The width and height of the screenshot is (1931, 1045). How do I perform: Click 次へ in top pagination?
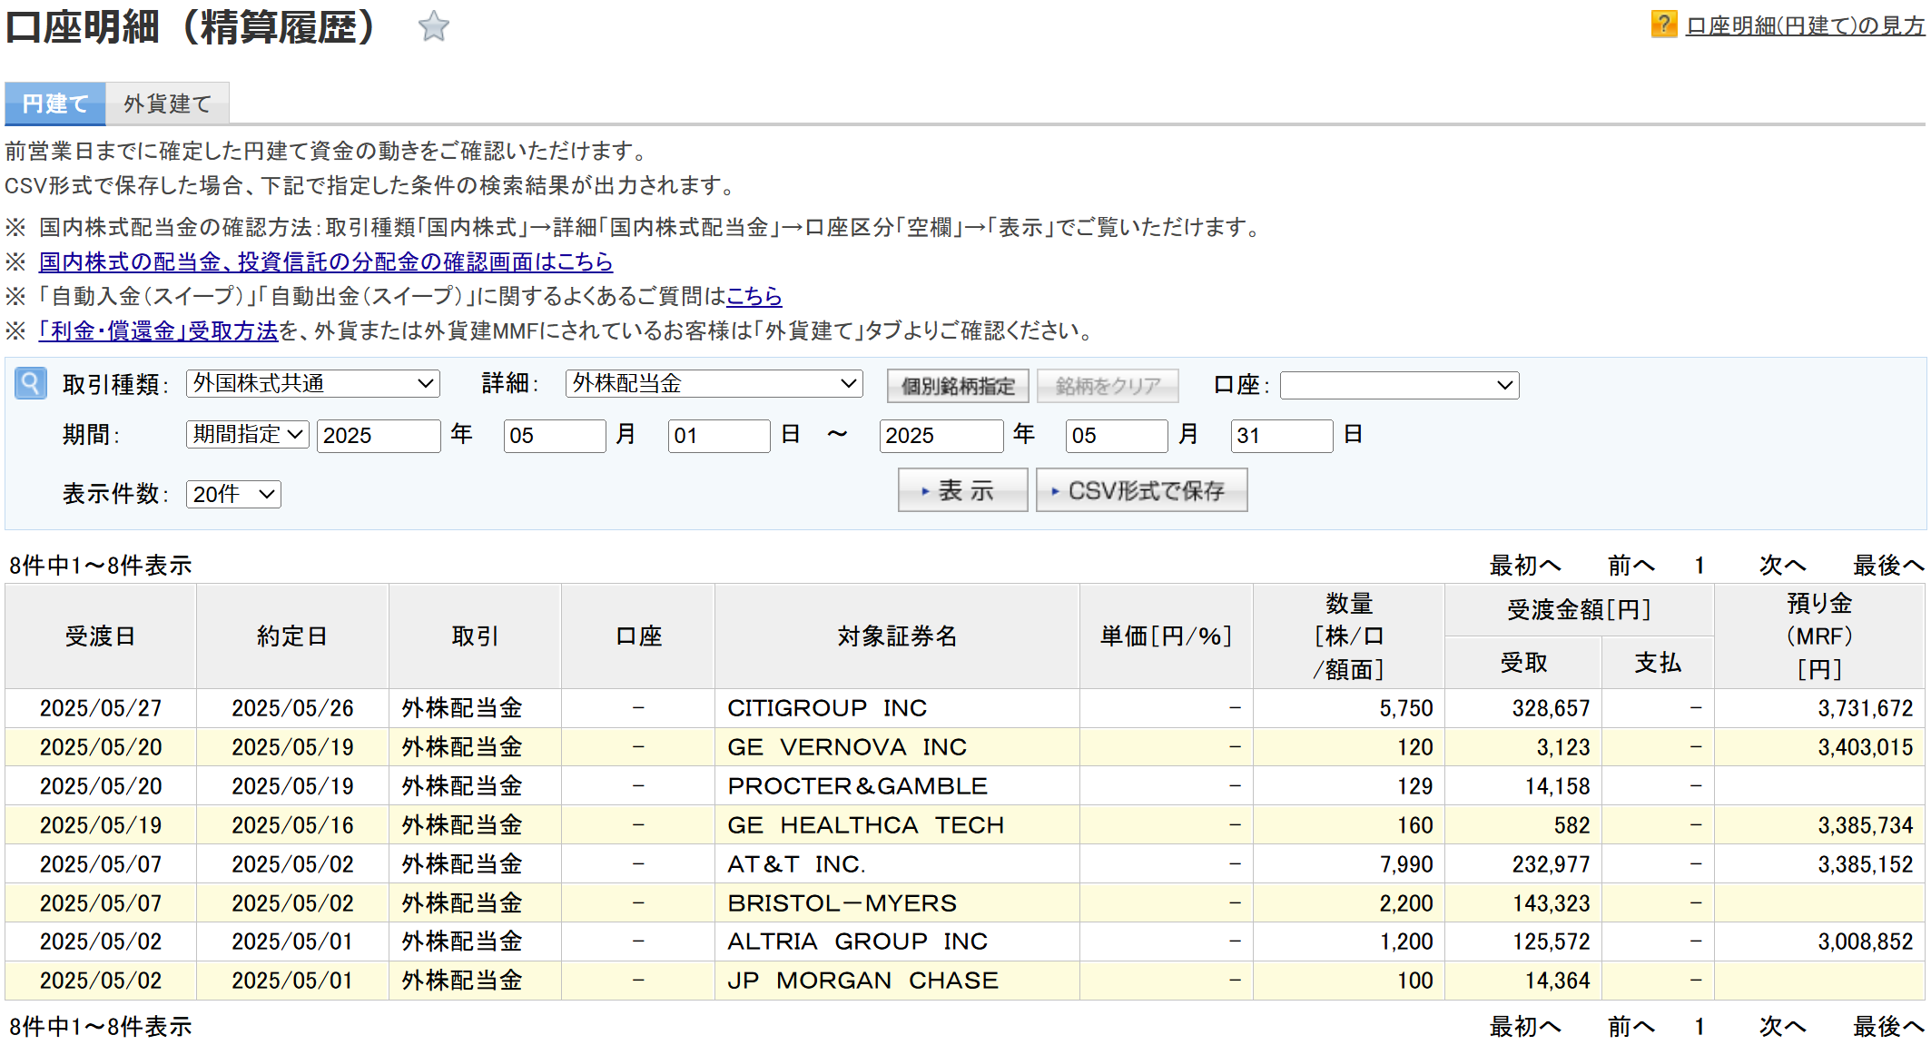click(1783, 566)
